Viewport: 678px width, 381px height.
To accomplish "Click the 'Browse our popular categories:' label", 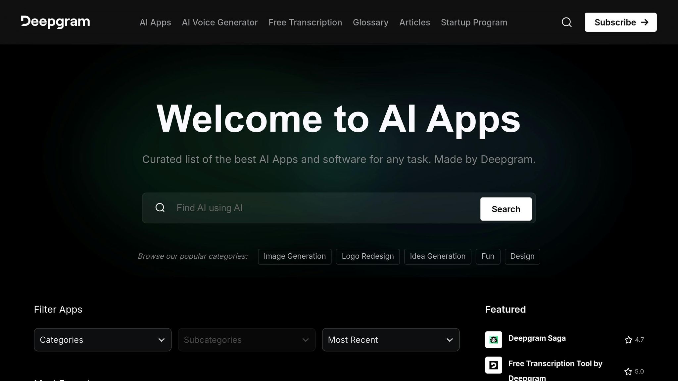I will [193, 256].
